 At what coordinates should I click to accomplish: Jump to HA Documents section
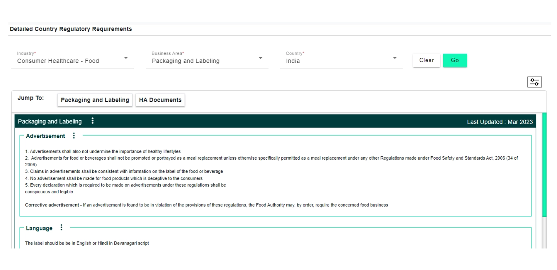point(160,100)
